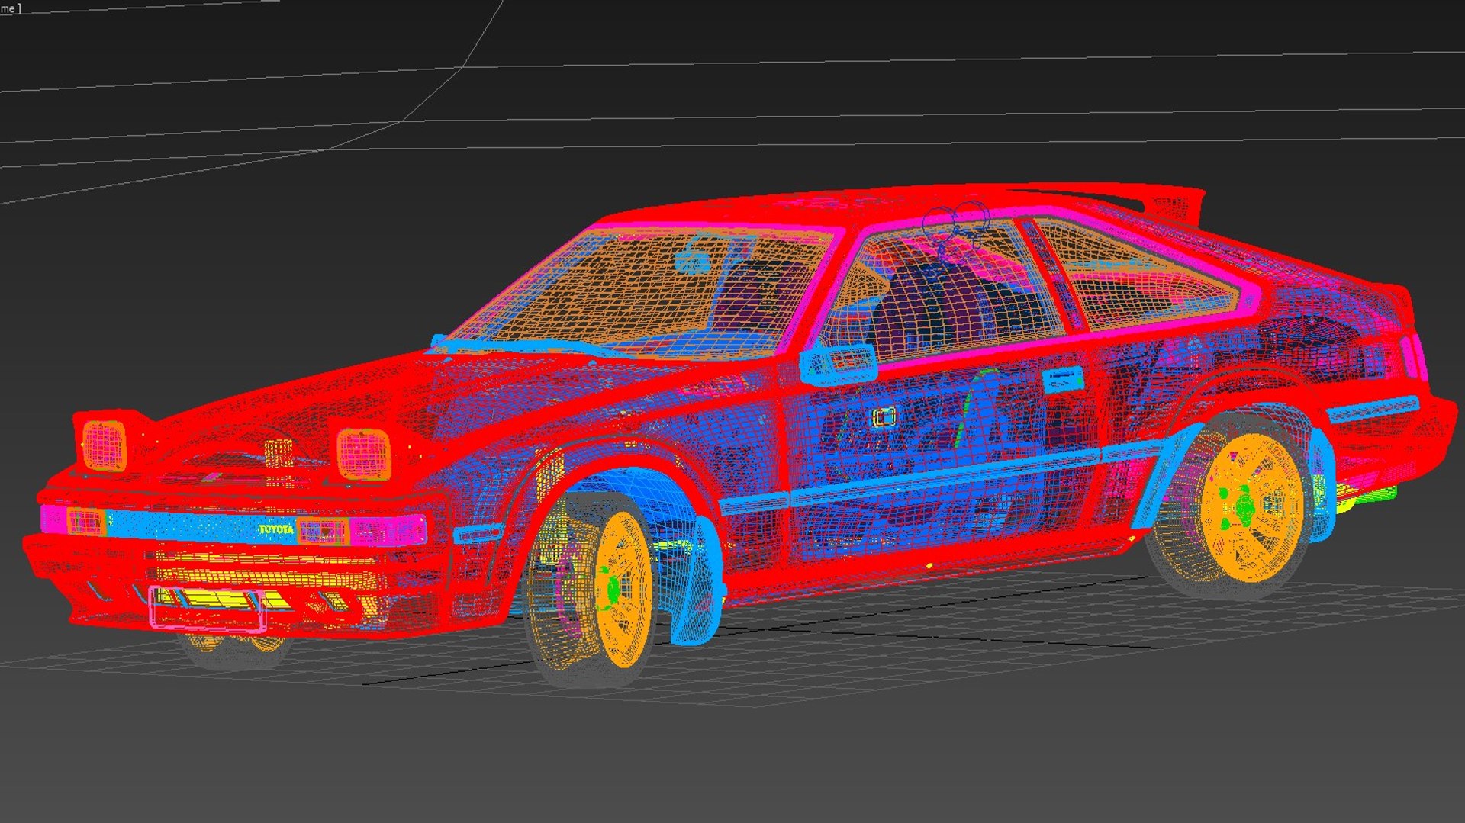This screenshot has height=823, width=1465.
Task: Select the pink front license plate frame
Action: click(x=208, y=608)
